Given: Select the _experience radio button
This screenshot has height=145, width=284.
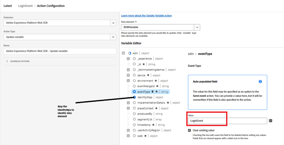Looking at the screenshot, I should click(134, 59).
